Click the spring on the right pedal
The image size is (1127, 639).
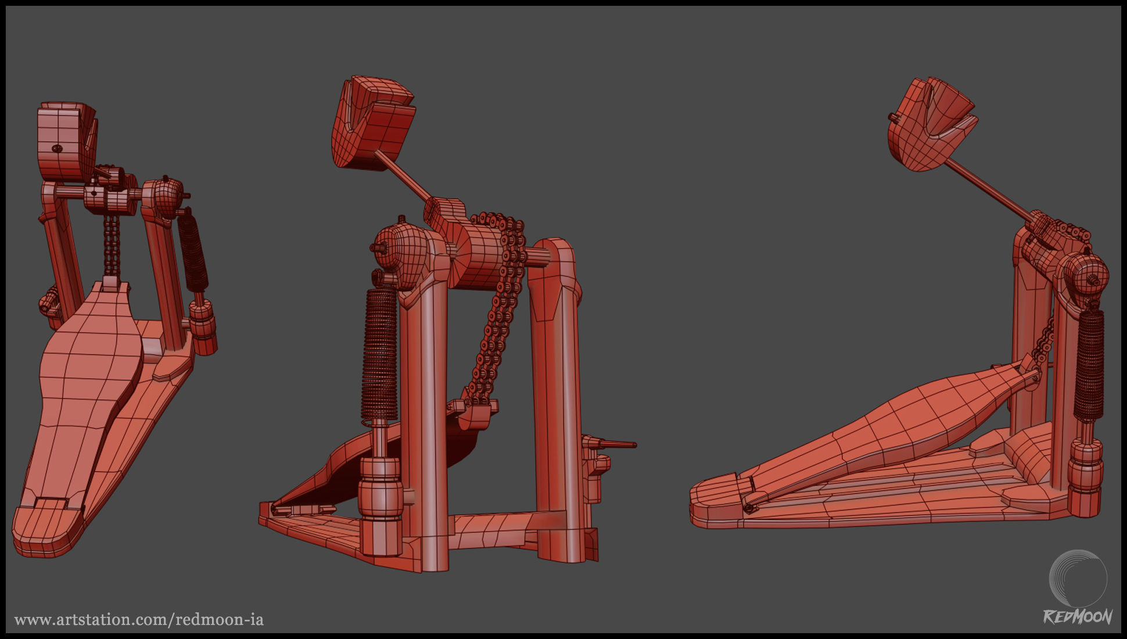[x=1088, y=366]
